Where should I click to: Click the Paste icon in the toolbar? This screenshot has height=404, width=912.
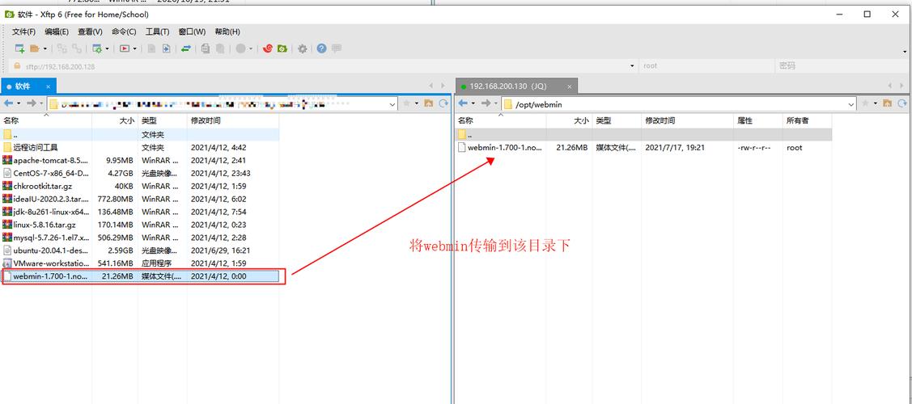(220, 48)
